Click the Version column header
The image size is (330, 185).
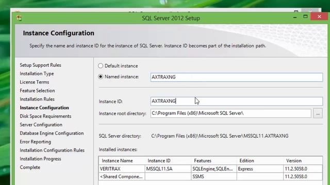click(303, 161)
